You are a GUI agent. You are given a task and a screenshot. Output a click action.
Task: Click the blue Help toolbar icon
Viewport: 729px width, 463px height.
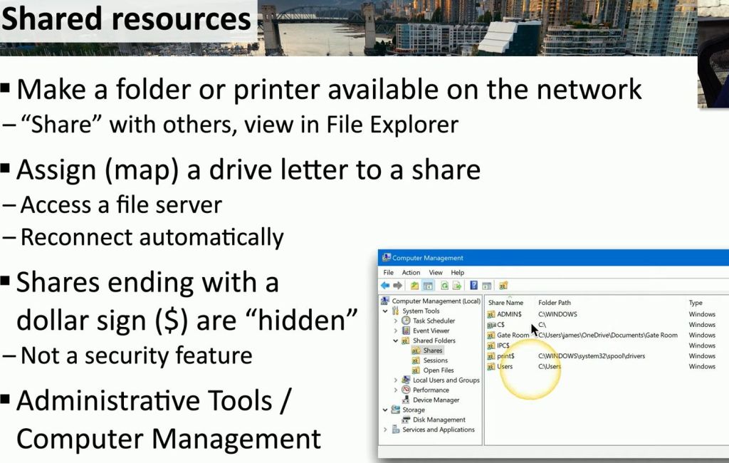coord(473,286)
